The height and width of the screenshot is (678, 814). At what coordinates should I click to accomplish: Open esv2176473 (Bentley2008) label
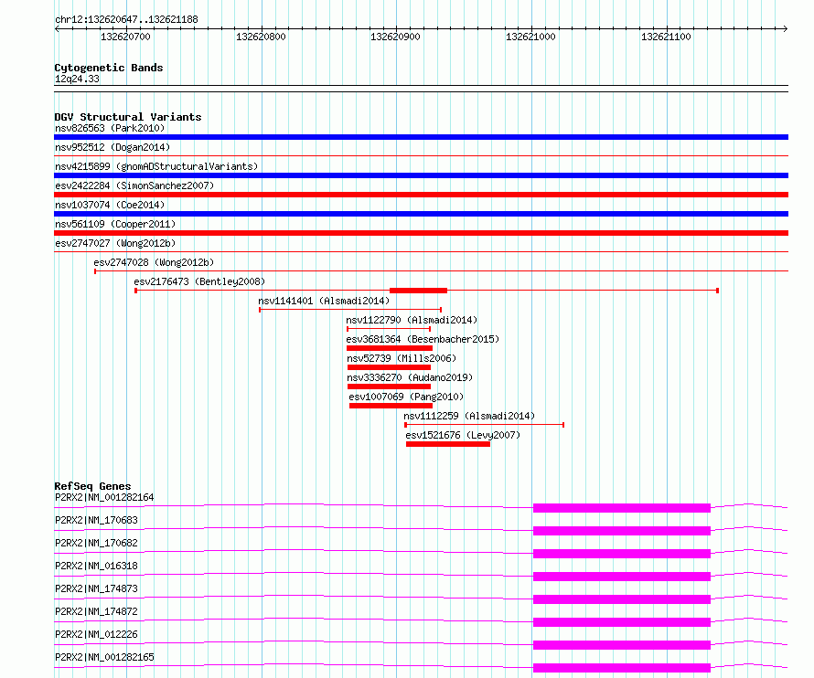click(199, 281)
